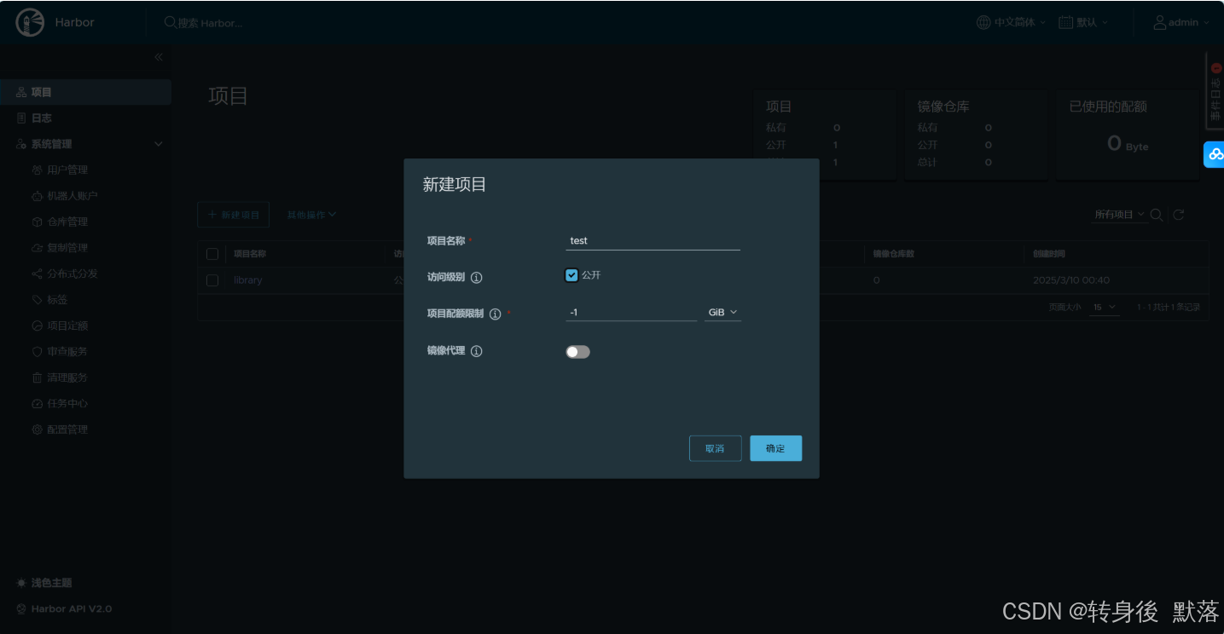This screenshot has height=634, width=1224.
Task: Click the sun icon for 浅色主题
Action: 21,583
